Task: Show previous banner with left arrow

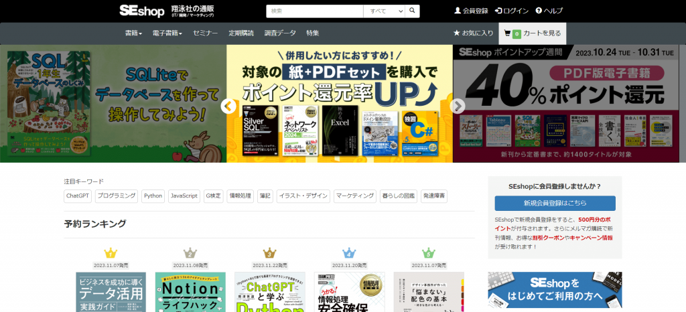Action: point(228,106)
